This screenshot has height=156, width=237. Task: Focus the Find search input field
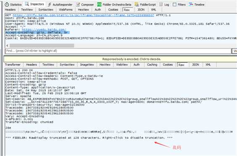[x=118, y=51]
